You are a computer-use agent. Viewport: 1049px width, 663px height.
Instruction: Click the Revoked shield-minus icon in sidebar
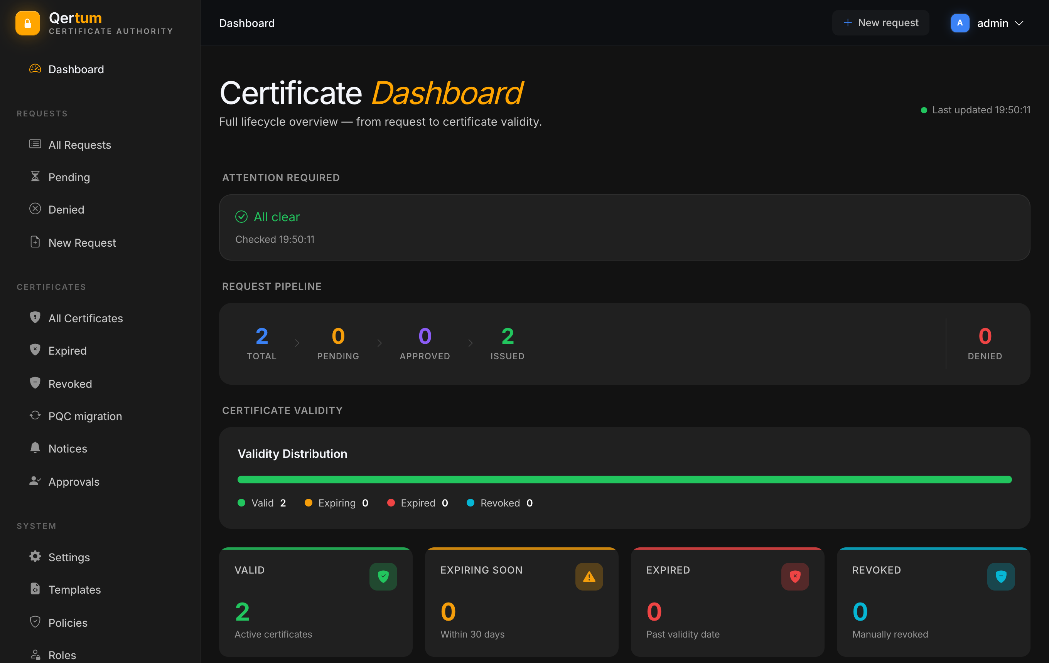[x=35, y=383]
